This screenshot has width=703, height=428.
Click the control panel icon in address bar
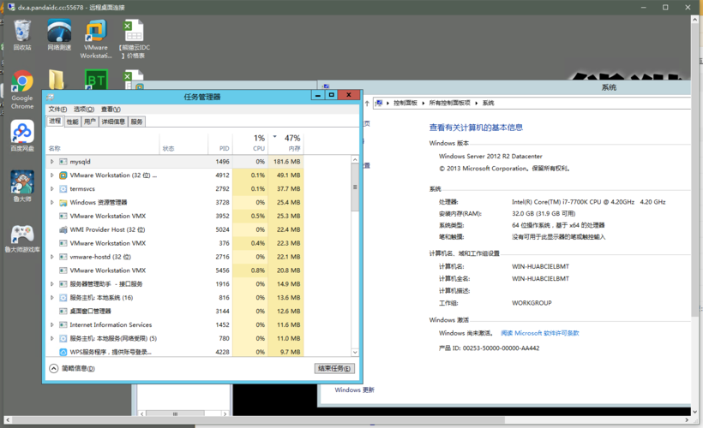coord(379,103)
